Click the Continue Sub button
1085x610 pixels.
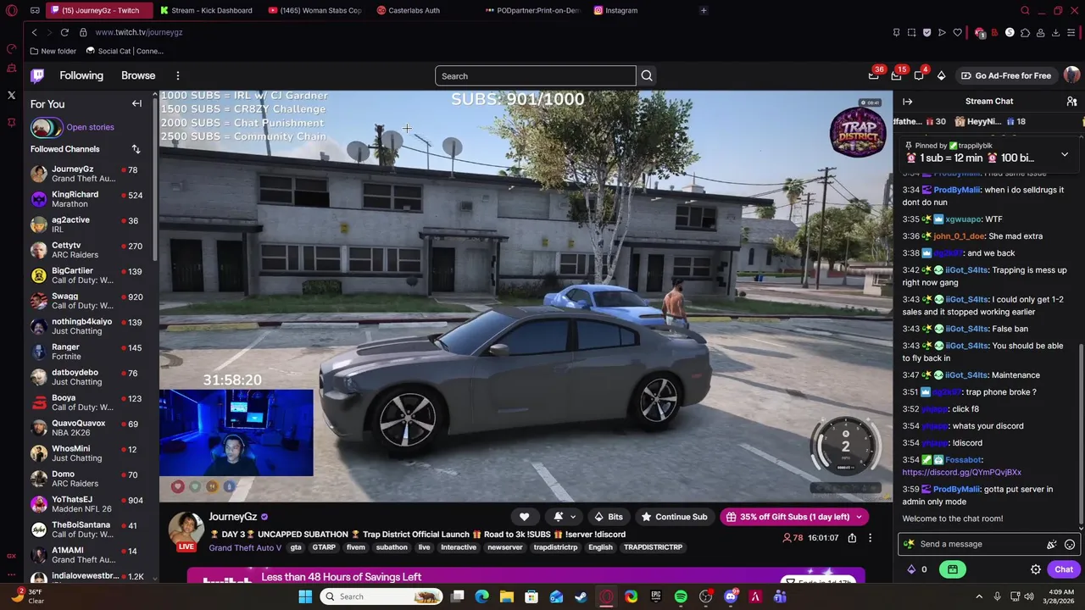pos(674,517)
